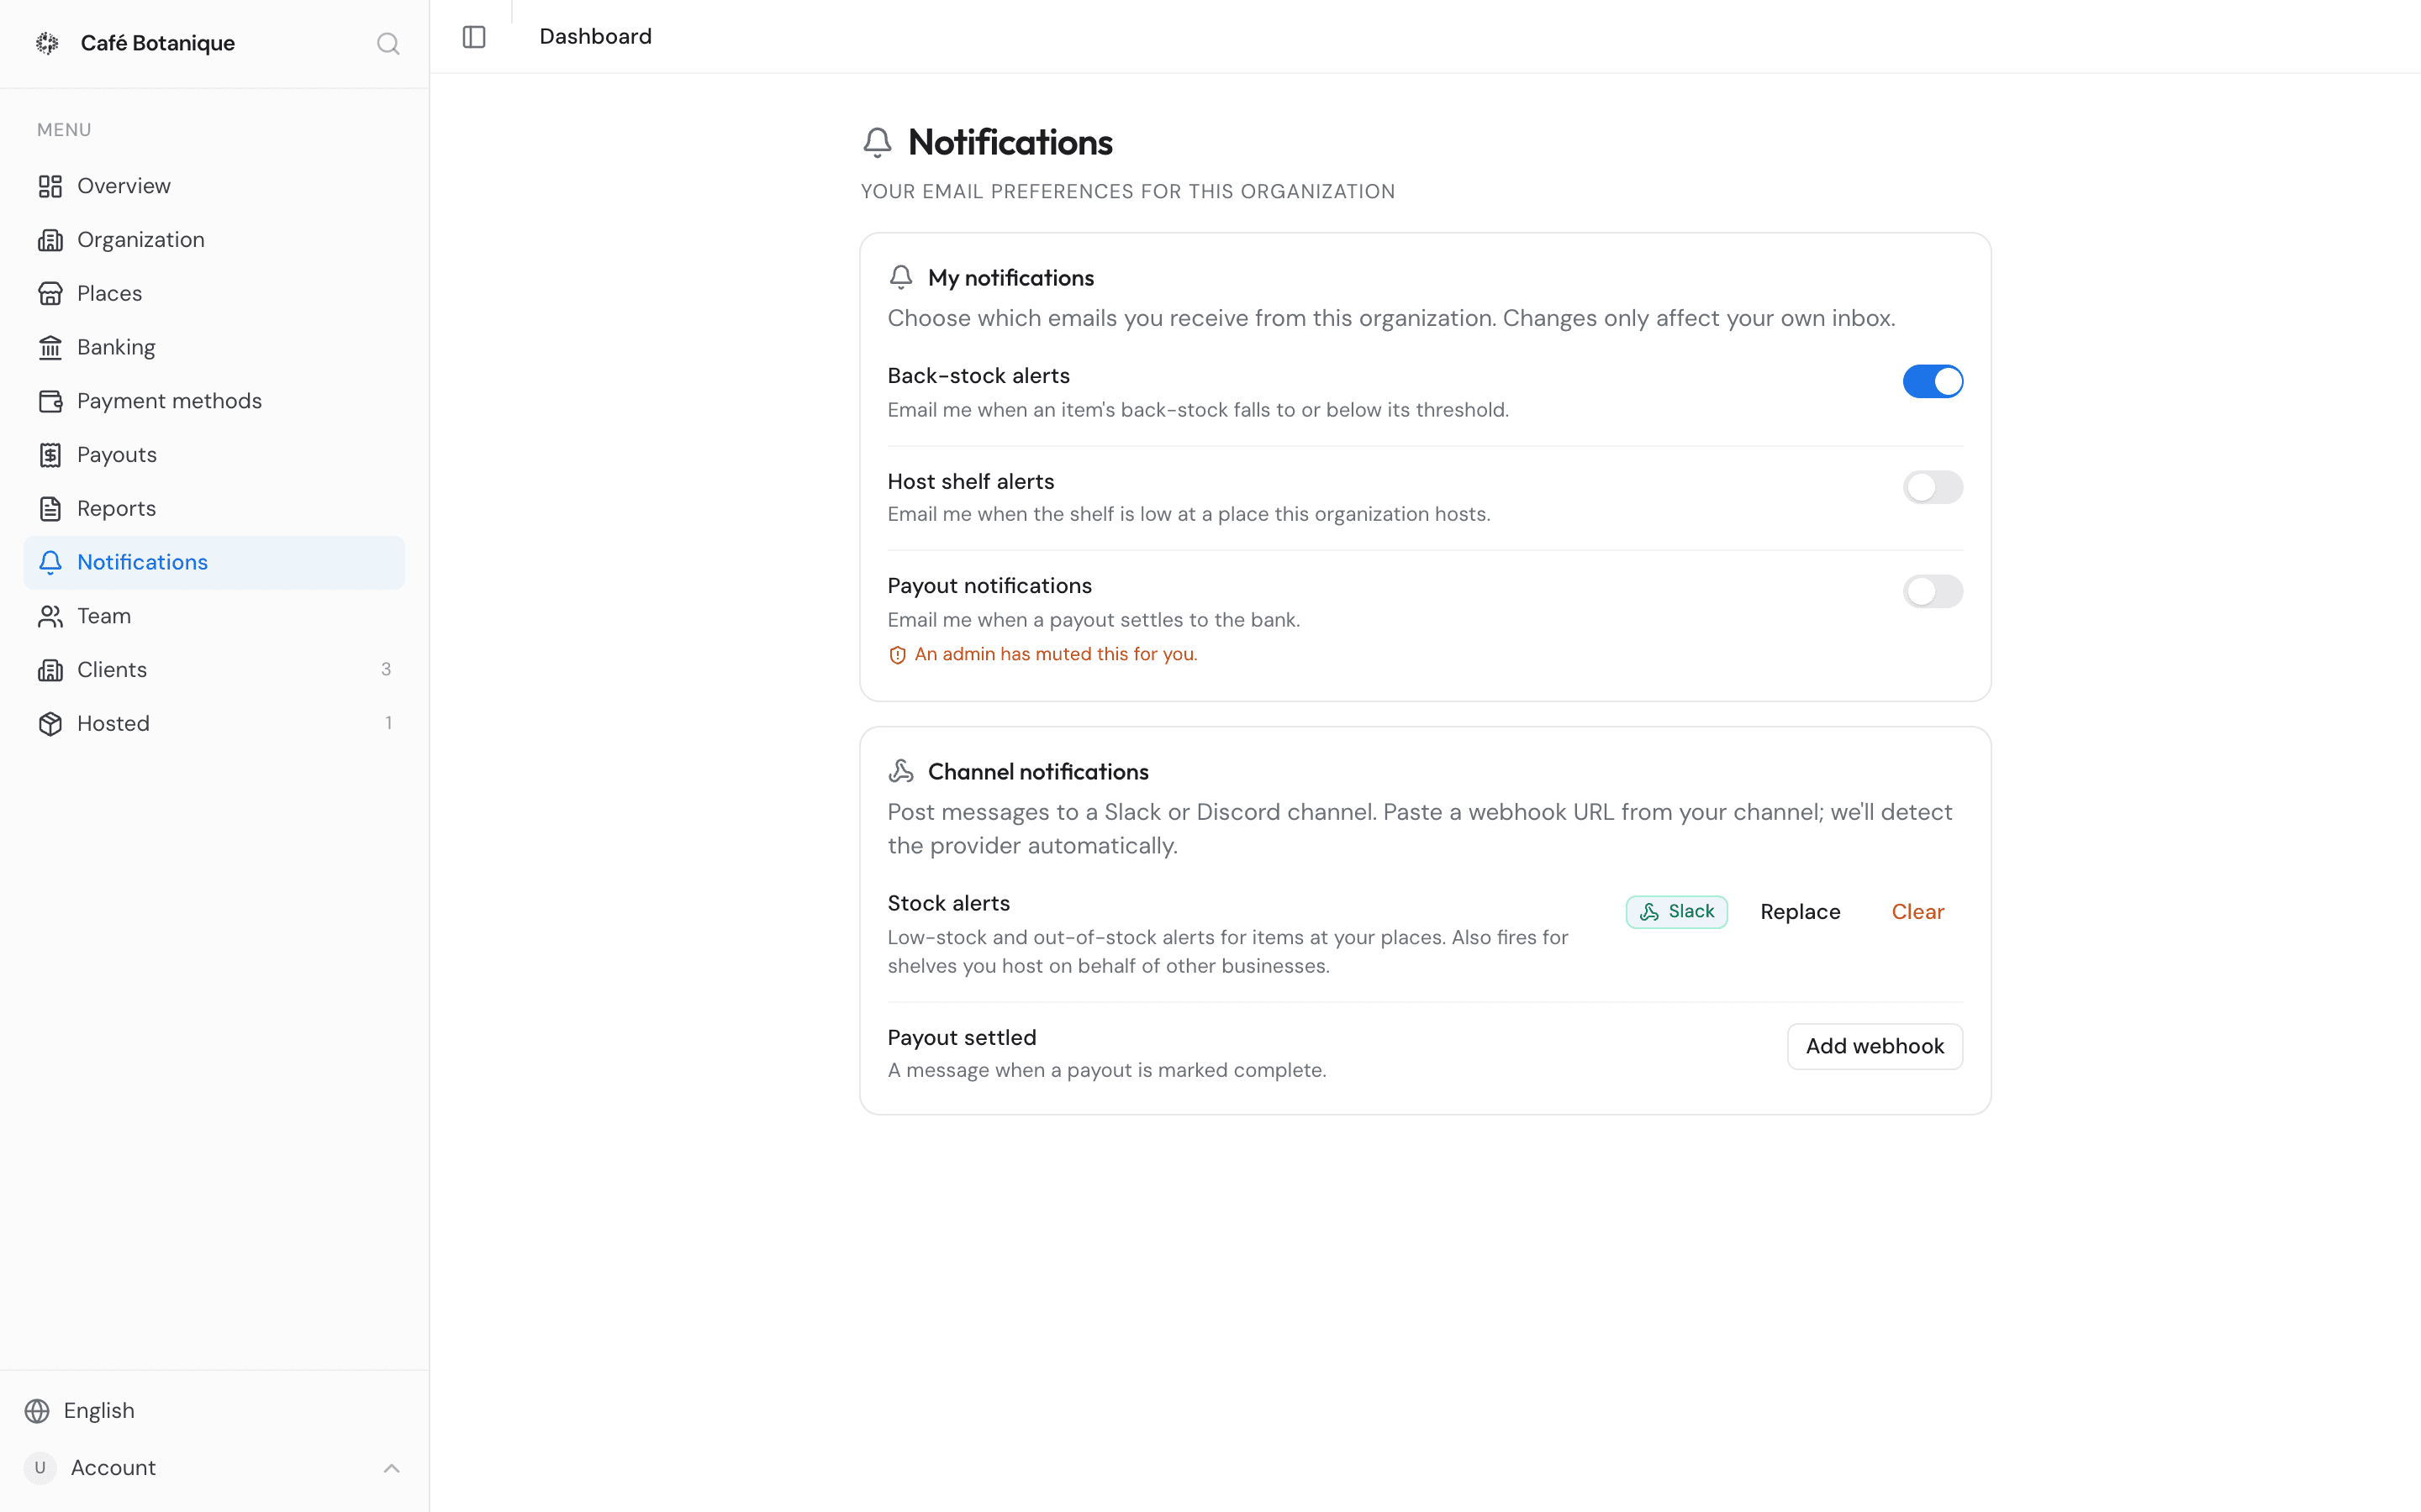Open search with the magnifier icon
This screenshot has width=2421, height=1512.
388,44
